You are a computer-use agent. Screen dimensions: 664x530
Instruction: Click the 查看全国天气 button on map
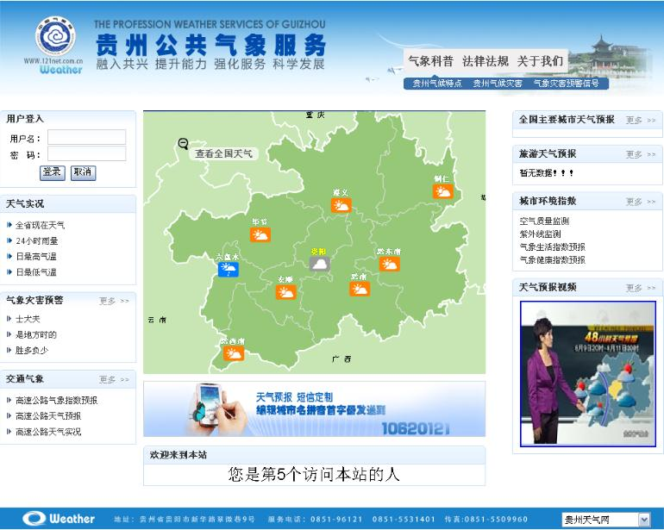pyautogui.click(x=223, y=153)
